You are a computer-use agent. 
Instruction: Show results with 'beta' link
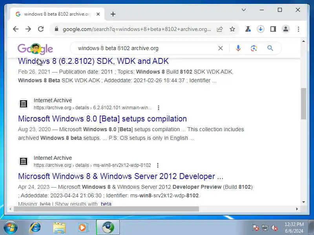coord(106,204)
